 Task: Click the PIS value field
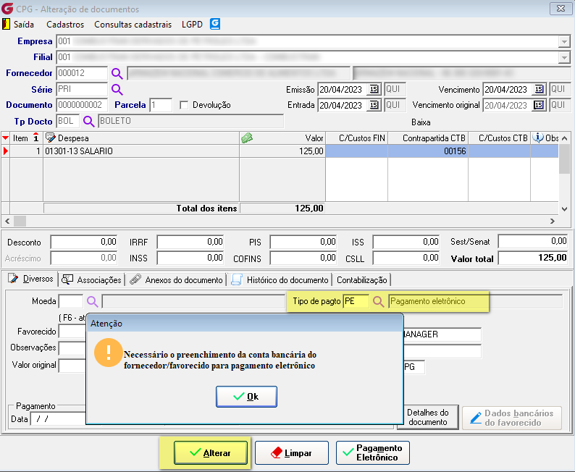(x=303, y=242)
